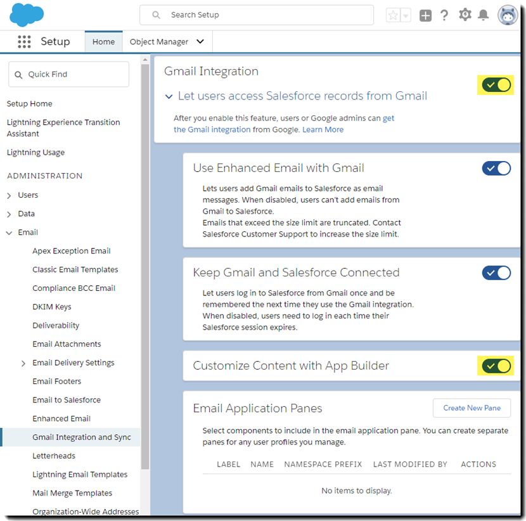Click the setup gear icon

pos(465,15)
